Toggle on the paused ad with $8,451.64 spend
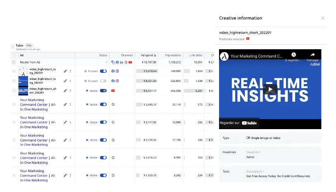Viewport: 336px width, 192px height. click(103, 81)
